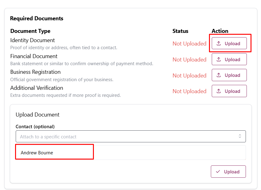Click the upload icon for Additional Verification

(219, 91)
